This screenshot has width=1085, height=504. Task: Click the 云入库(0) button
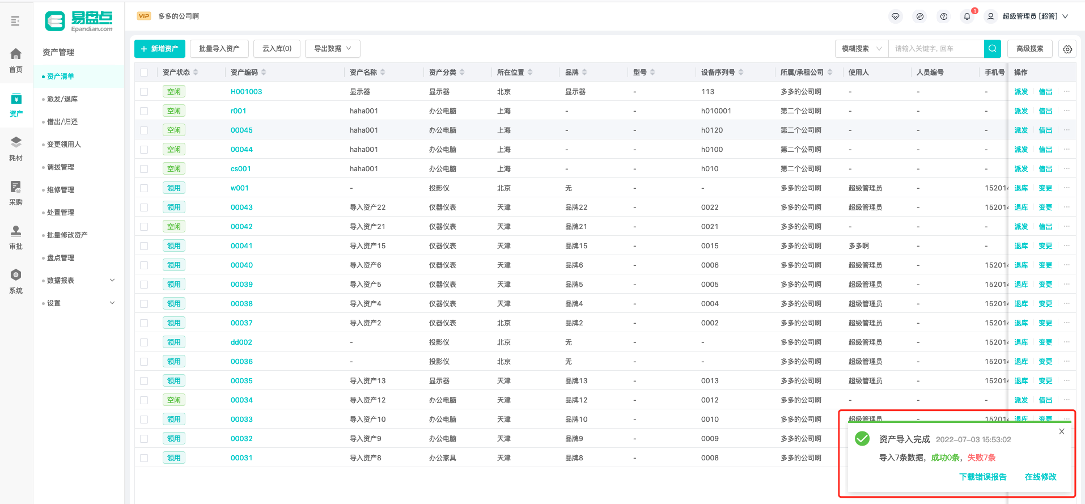point(277,49)
